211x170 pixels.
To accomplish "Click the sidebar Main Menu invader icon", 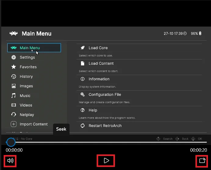I will click(x=14, y=48).
